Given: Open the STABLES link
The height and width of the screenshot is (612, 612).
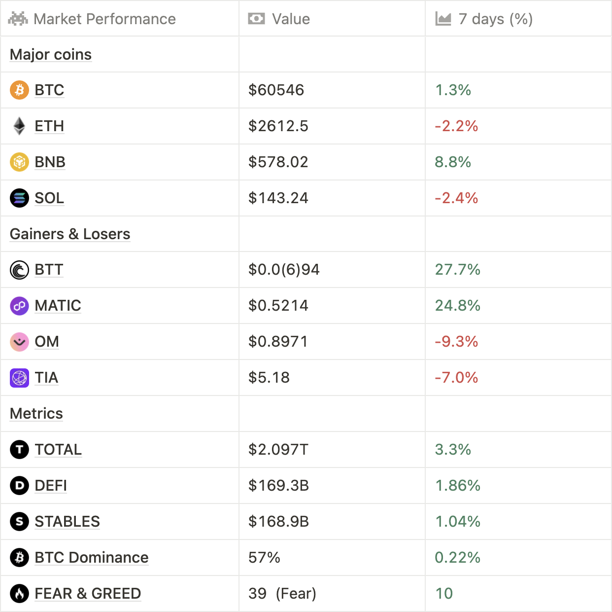Looking at the screenshot, I should click(67, 522).
